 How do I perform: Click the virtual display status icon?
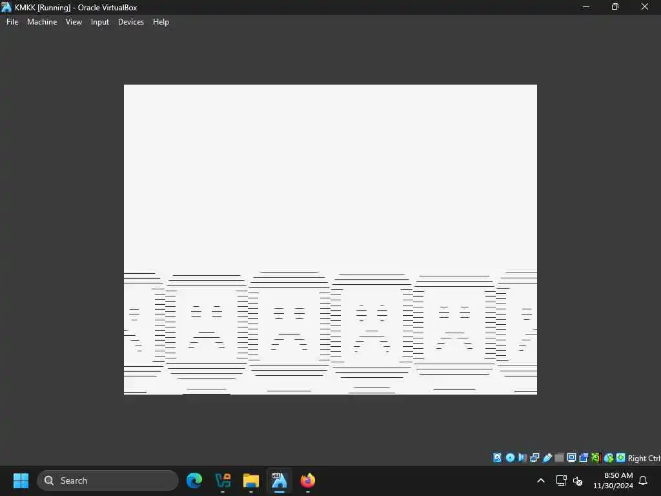click(572, 458)
